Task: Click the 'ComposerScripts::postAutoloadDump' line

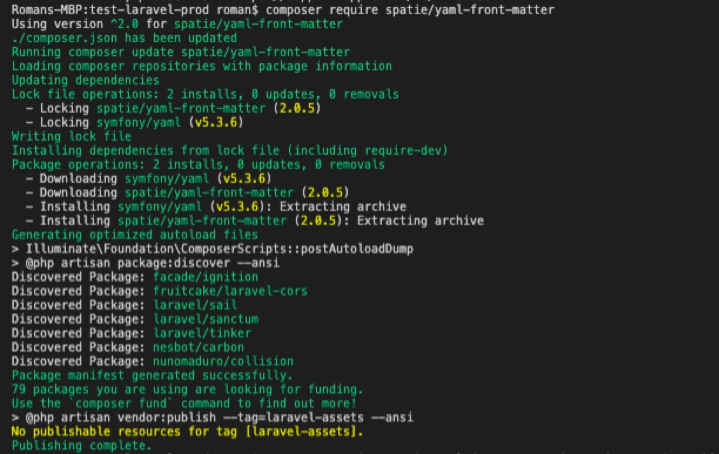Action: pos(213,249)
